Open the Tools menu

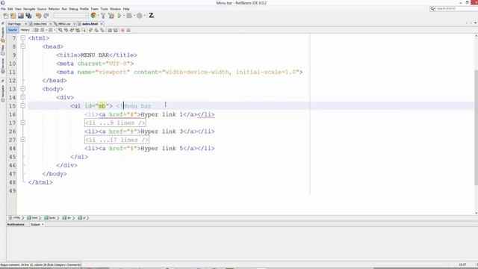[105, 9]
